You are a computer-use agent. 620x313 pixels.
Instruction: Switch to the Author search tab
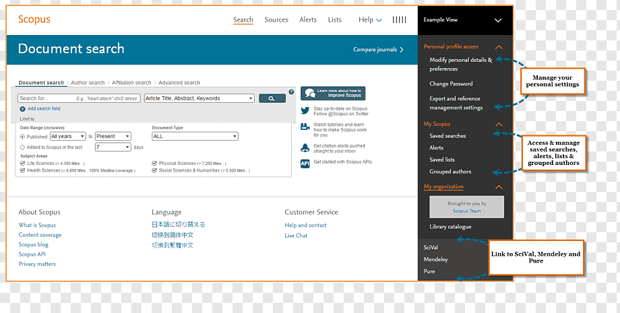coord(88,83)
